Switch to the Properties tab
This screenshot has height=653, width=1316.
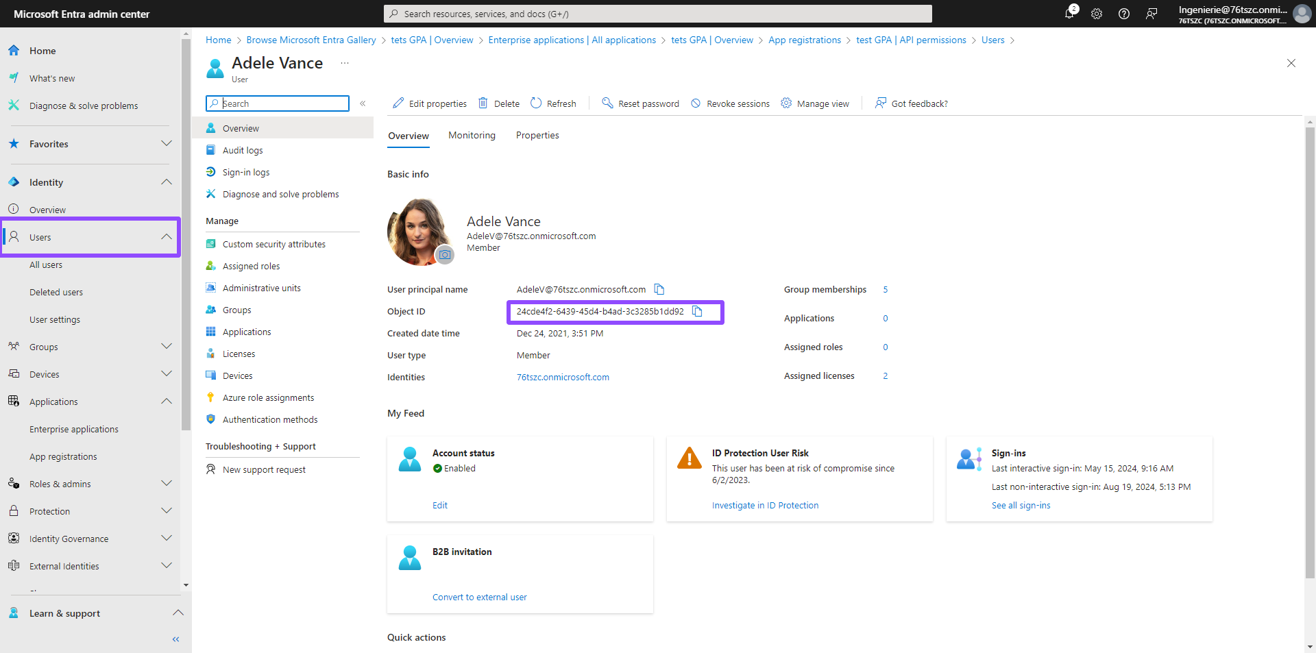pyautogui.click(x=537, y=135)
